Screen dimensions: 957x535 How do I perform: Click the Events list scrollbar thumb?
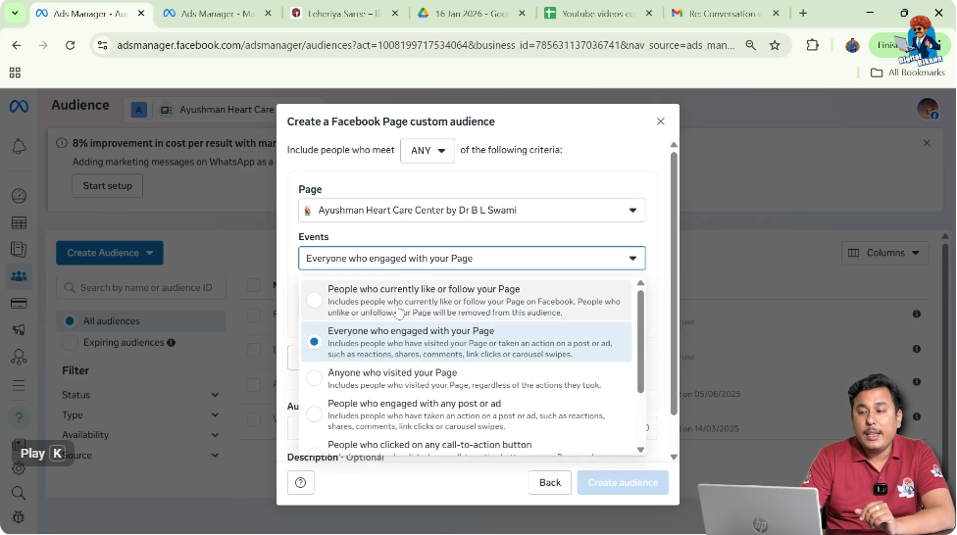click(640, 342)
